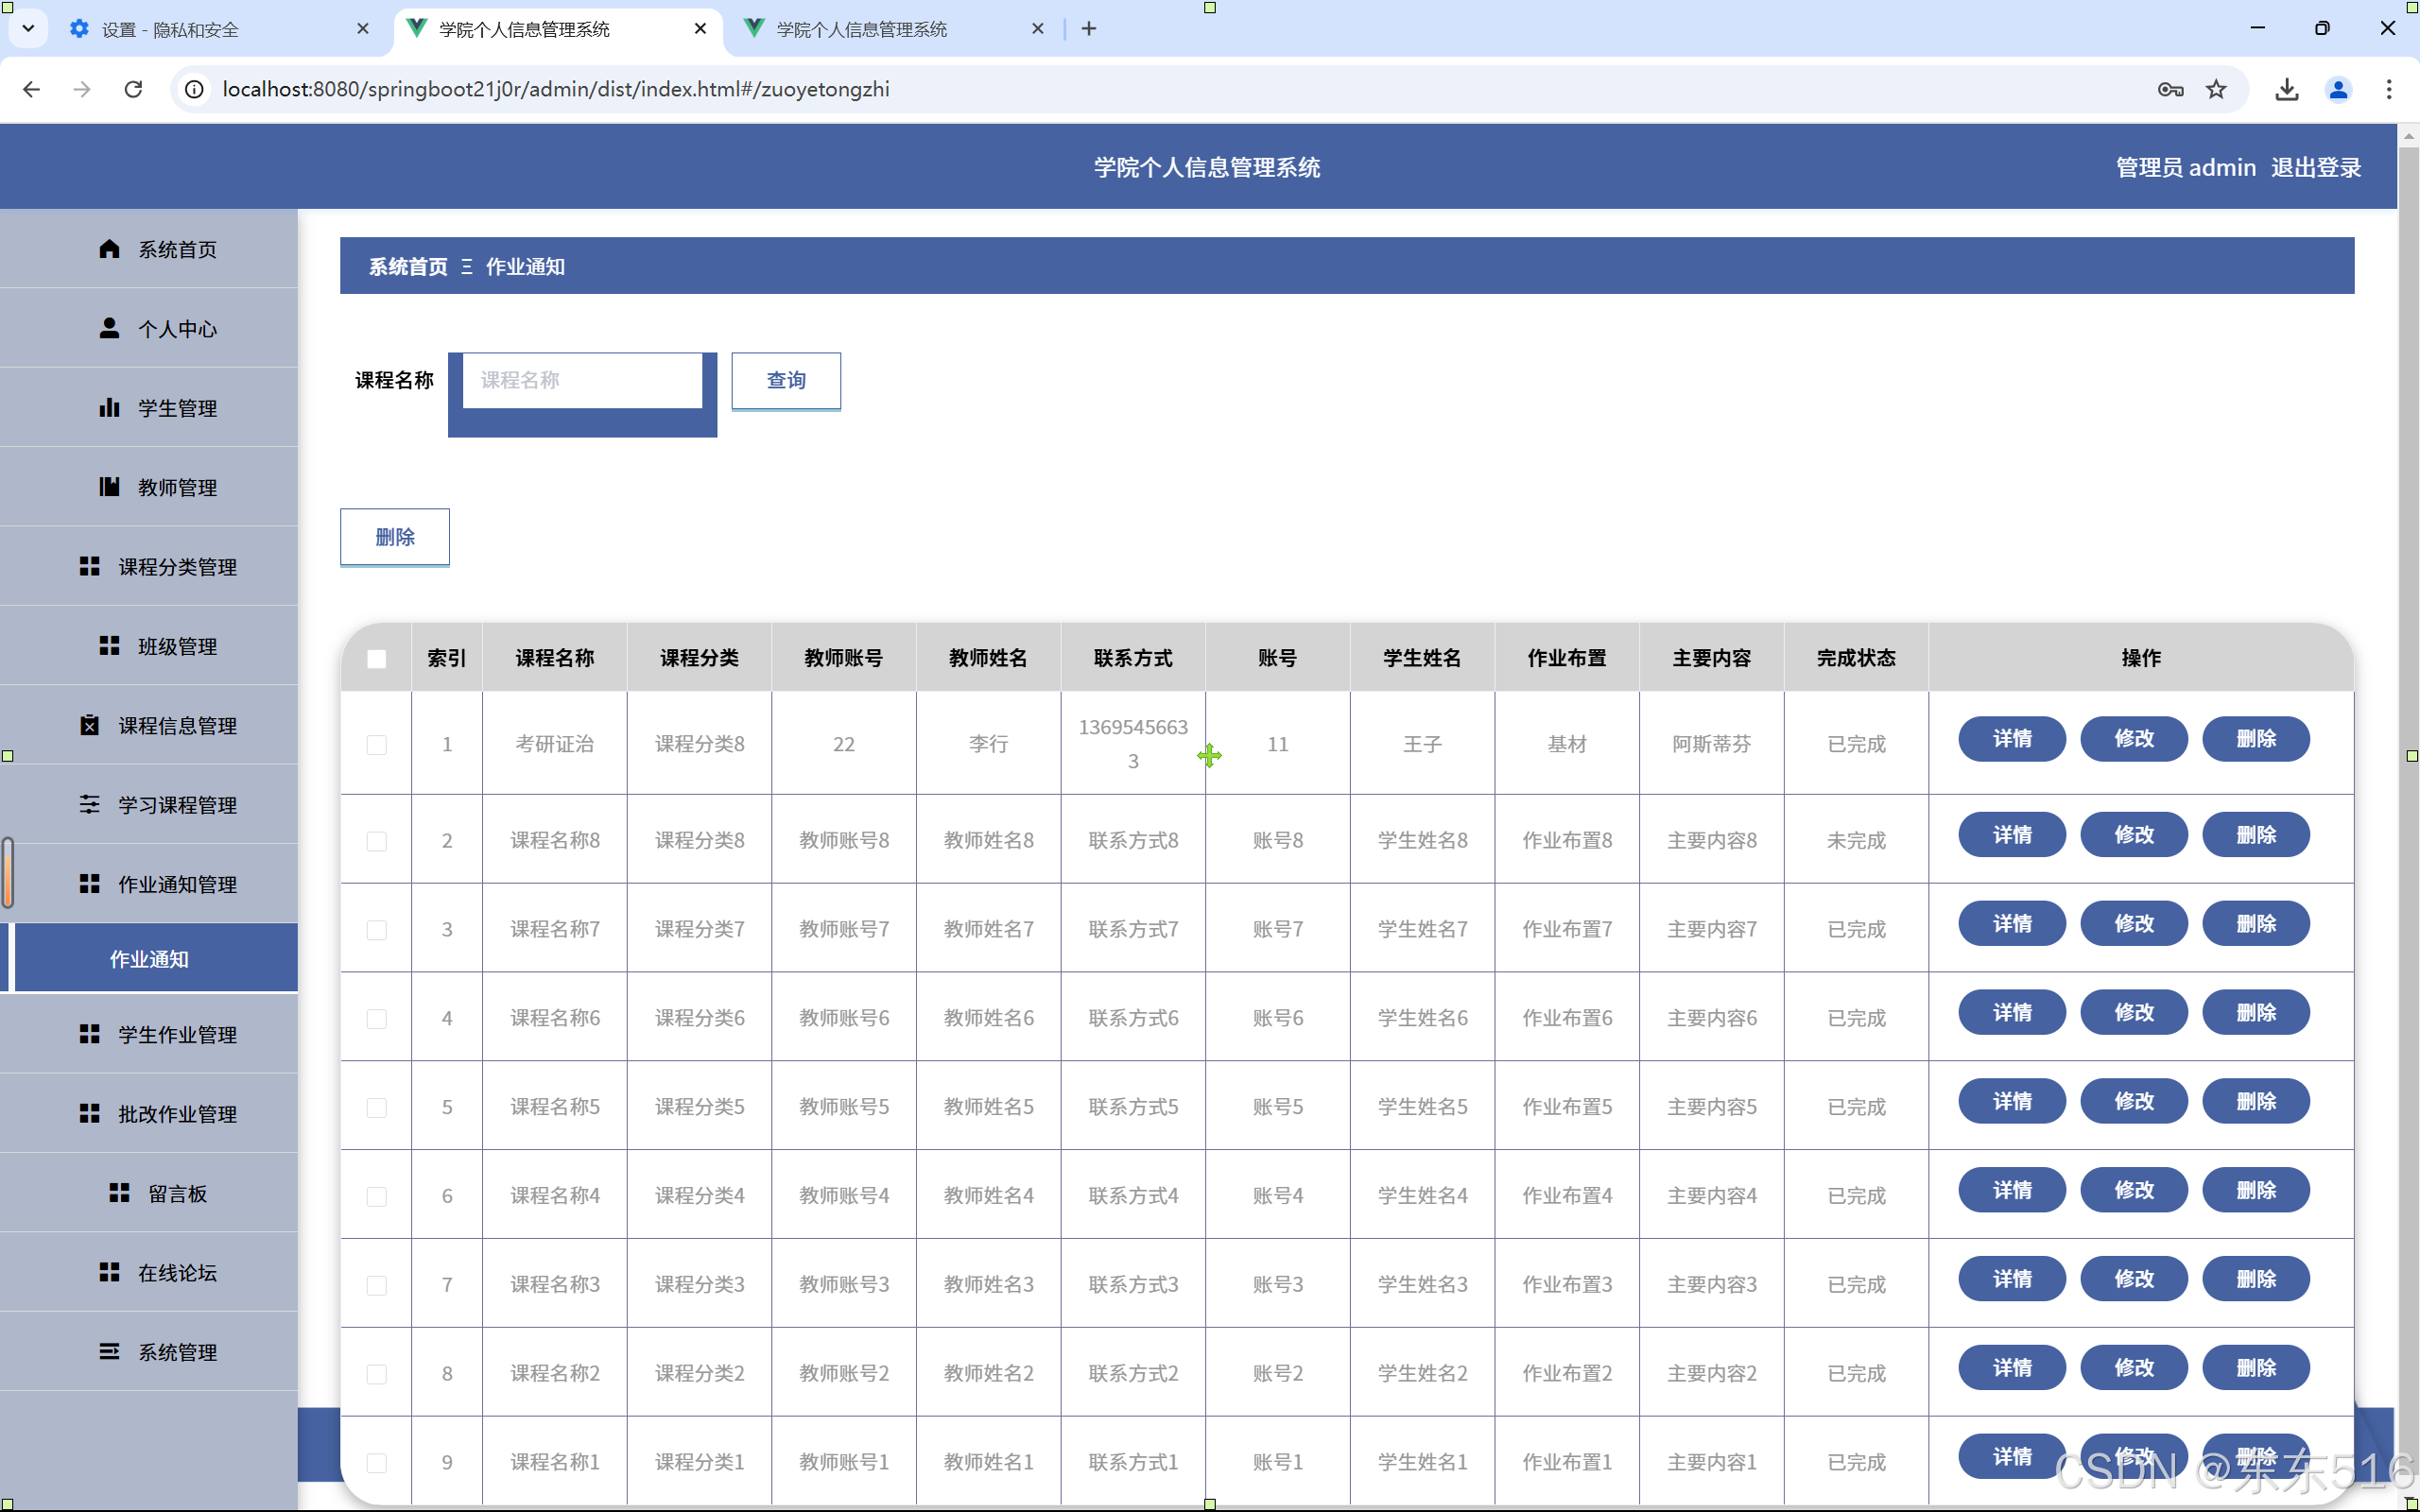
Task: Click 退出登录 to log out
Action: click(x=2316, y=167)
